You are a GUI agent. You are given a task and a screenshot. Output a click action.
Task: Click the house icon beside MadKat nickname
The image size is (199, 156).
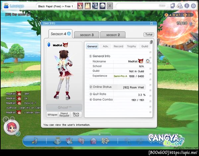pyautogui.click(x=148, y=61)
